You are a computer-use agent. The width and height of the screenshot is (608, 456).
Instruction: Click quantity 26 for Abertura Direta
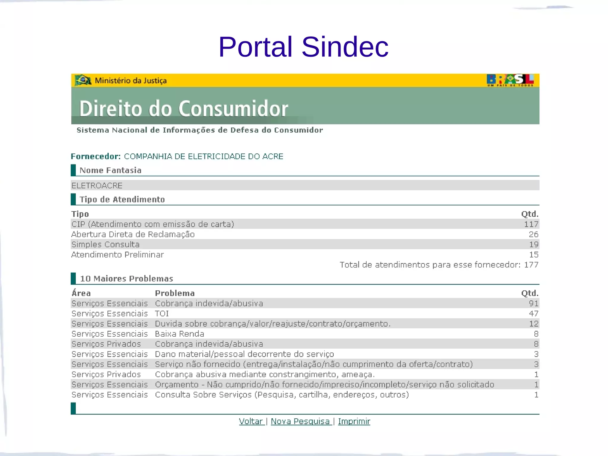tap(533, 234)
